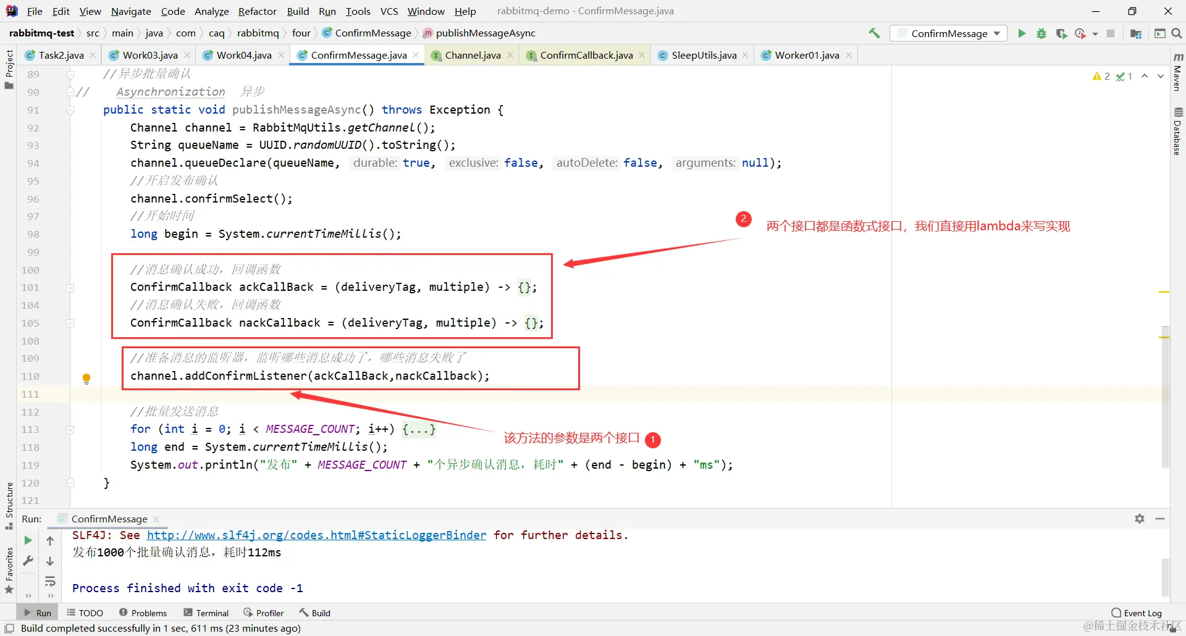Open the ConfirmMessage run configuration dropdown

[x=949, y=33]
